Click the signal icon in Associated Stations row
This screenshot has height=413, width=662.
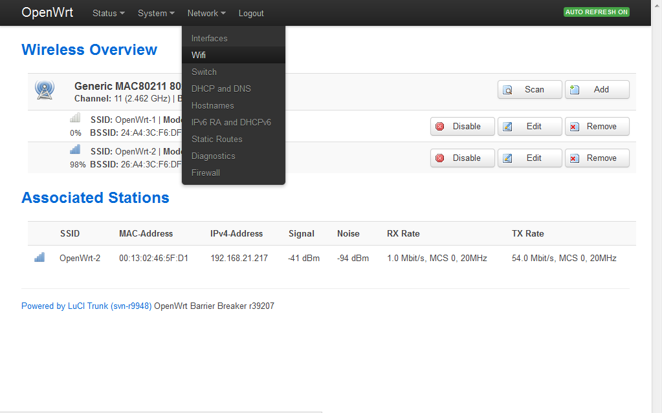coord(39,257)
